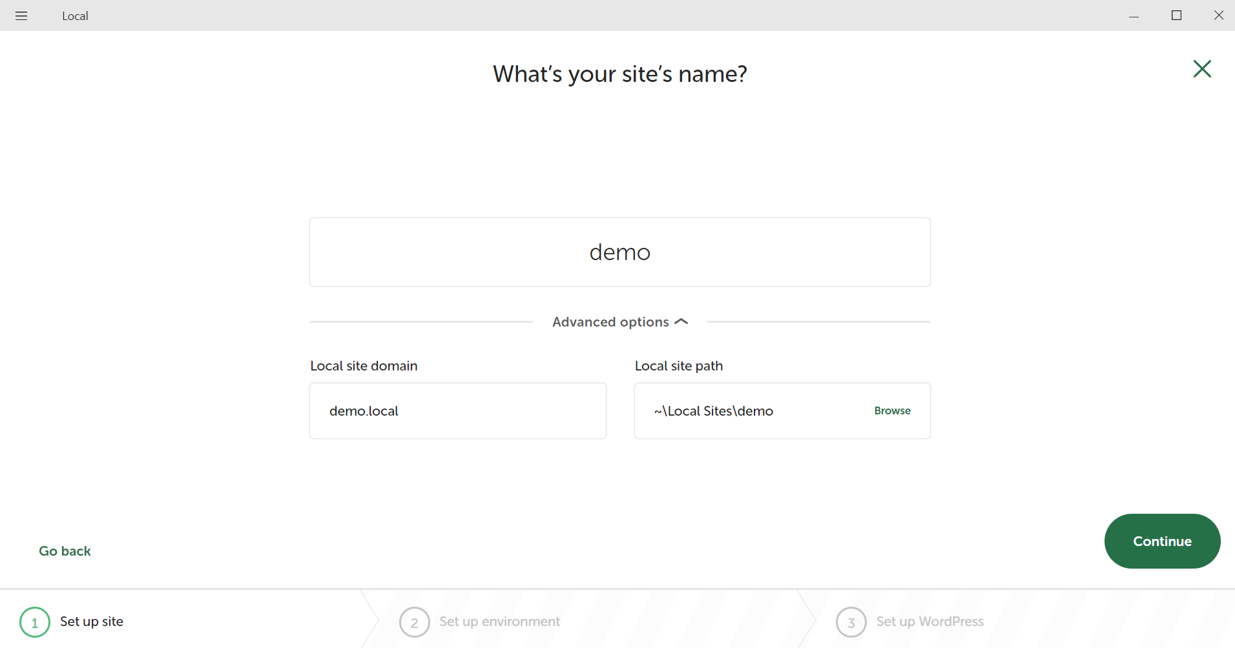This screenshot has width=1235, height=648.
Task: Select the Go back link
Action: pyautogui.click(x=65, y=551)
